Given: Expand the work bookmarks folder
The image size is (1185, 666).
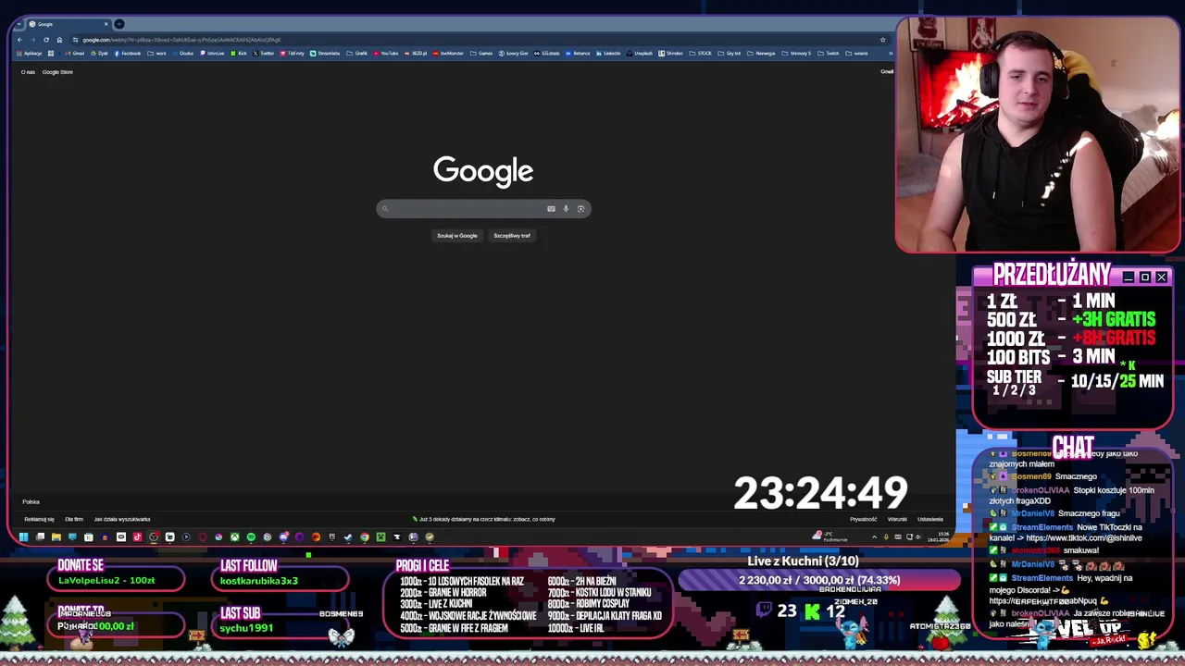Looking at the screenshot, I should click(x=156, y=54).
